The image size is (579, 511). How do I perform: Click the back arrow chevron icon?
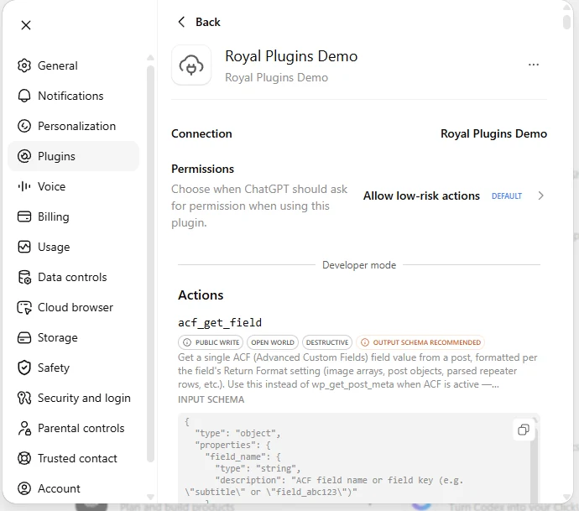[181, 22]
